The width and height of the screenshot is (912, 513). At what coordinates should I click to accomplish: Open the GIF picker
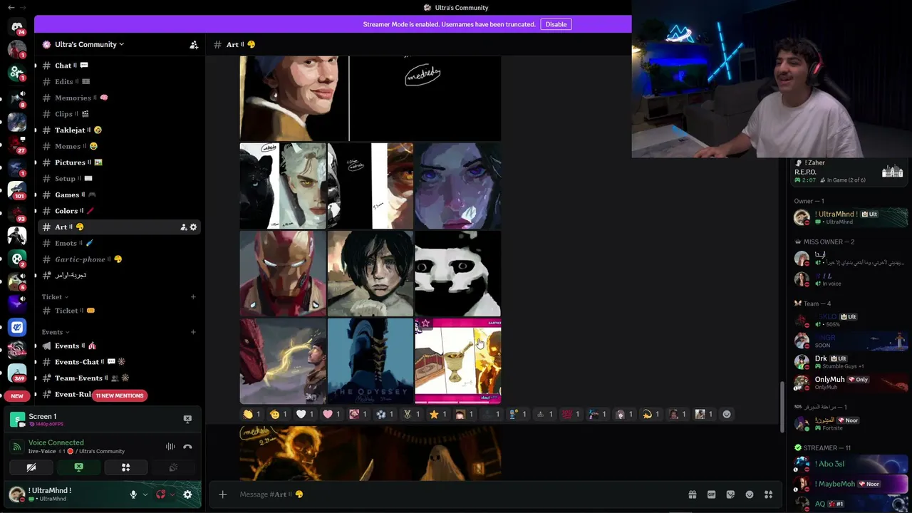point(711,494)
